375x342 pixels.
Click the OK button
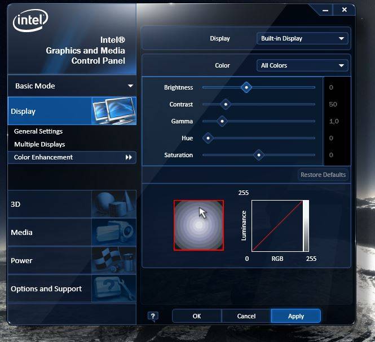pos(197,316)
